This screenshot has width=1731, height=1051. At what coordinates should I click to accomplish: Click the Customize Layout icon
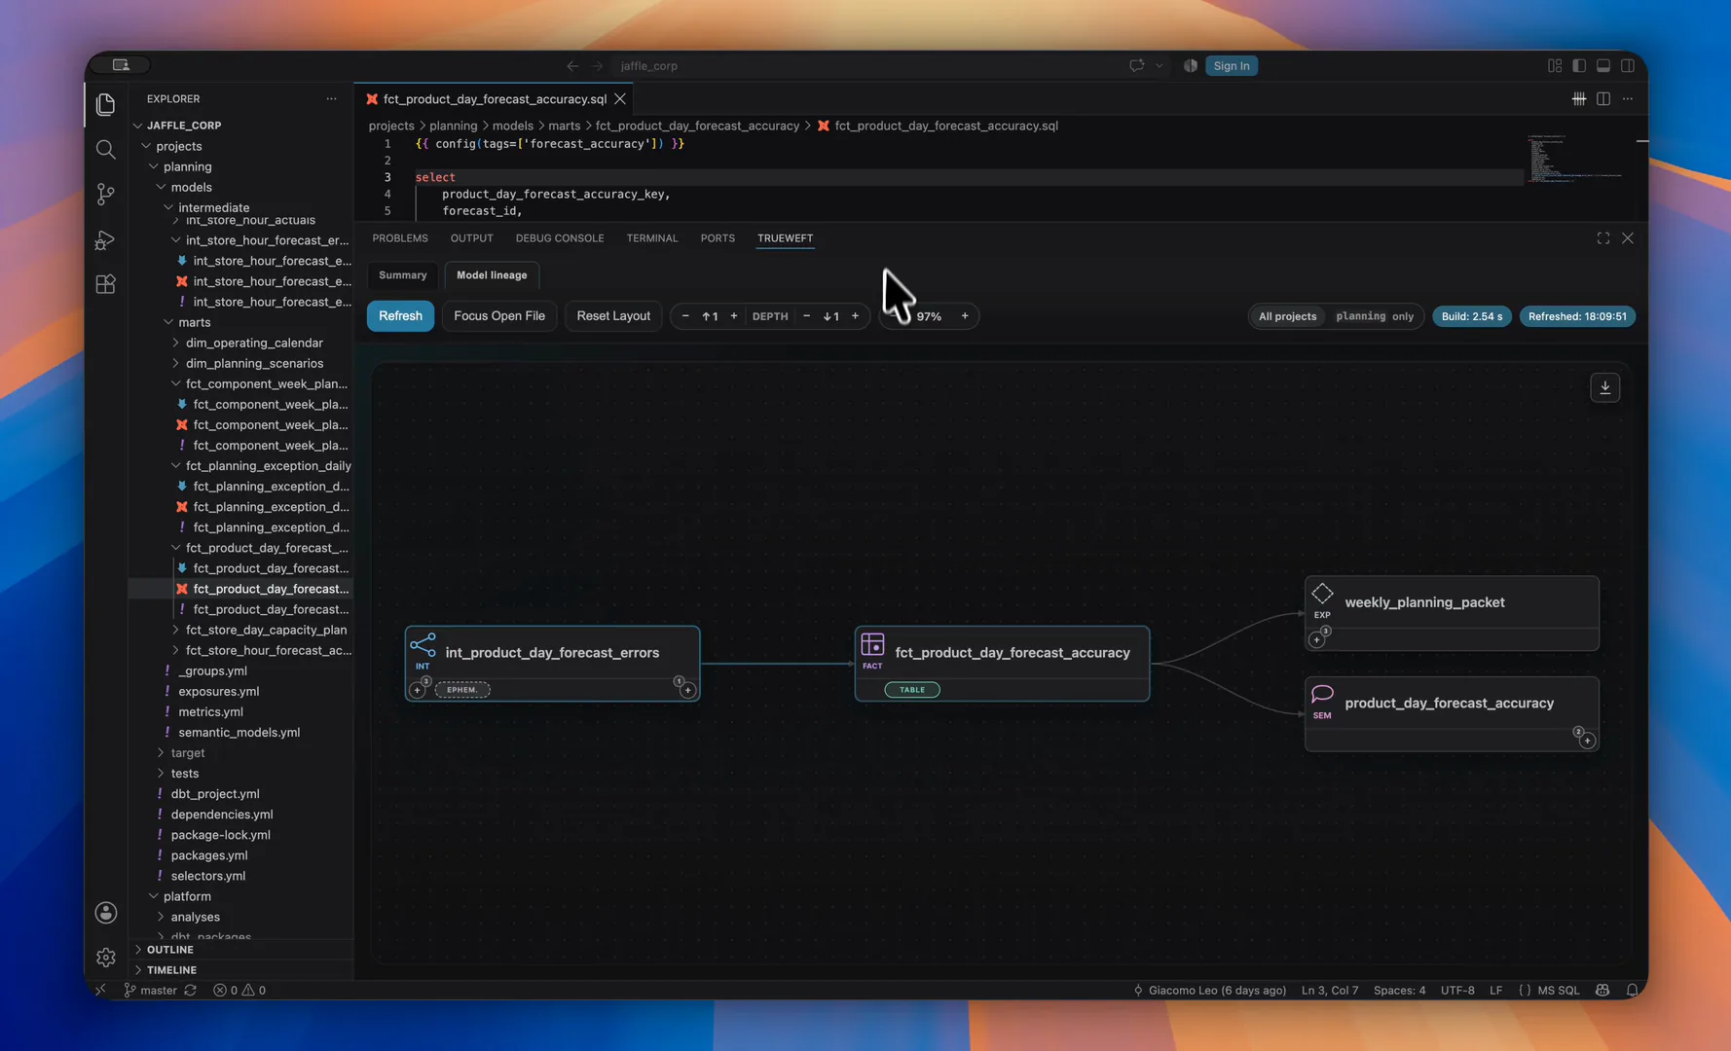[1555, 66]
